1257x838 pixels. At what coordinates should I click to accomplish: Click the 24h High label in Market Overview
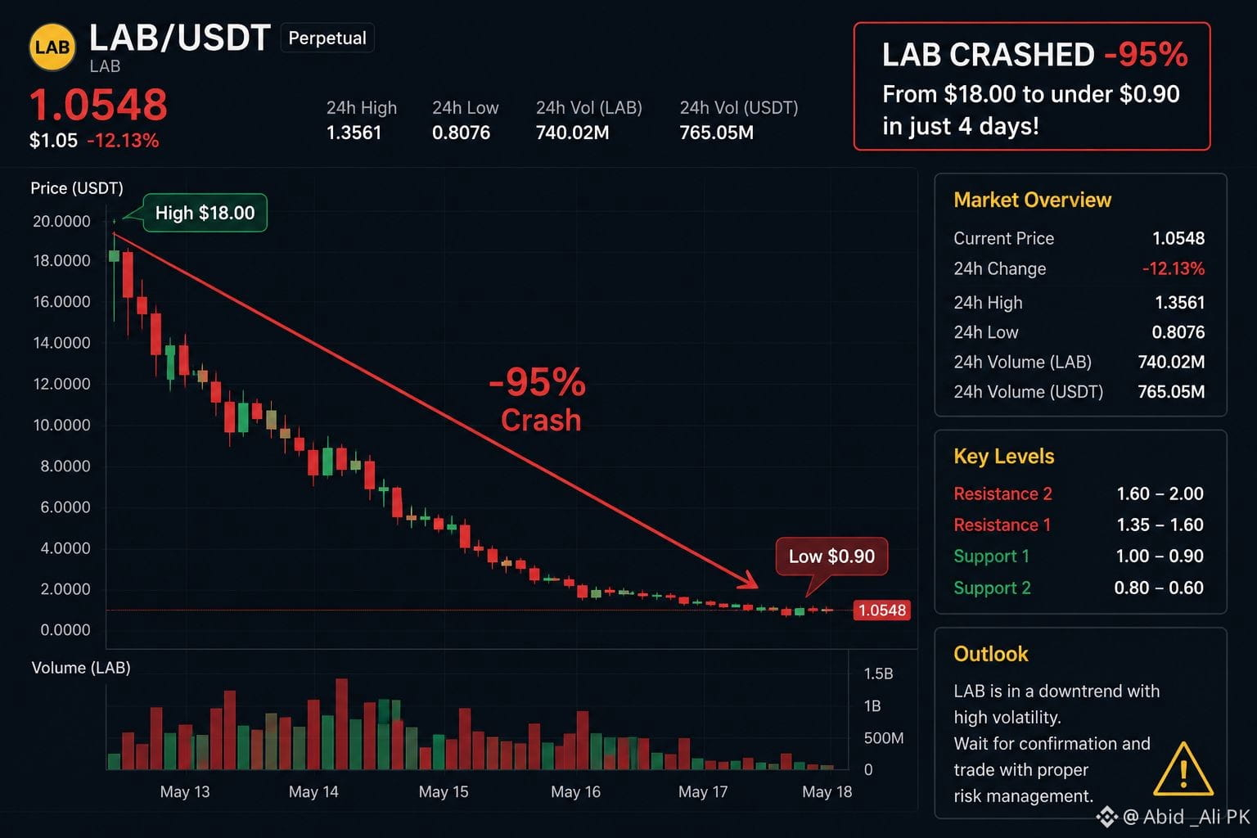pos(988,303)
